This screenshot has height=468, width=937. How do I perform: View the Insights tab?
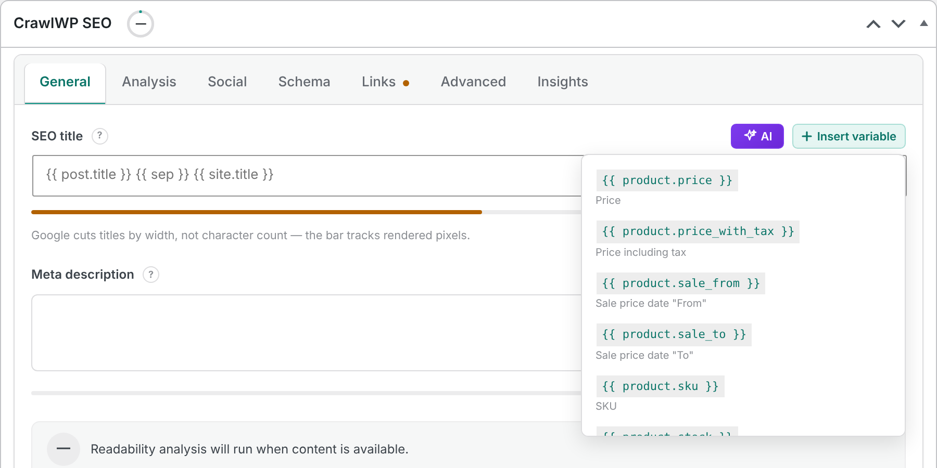563,82
